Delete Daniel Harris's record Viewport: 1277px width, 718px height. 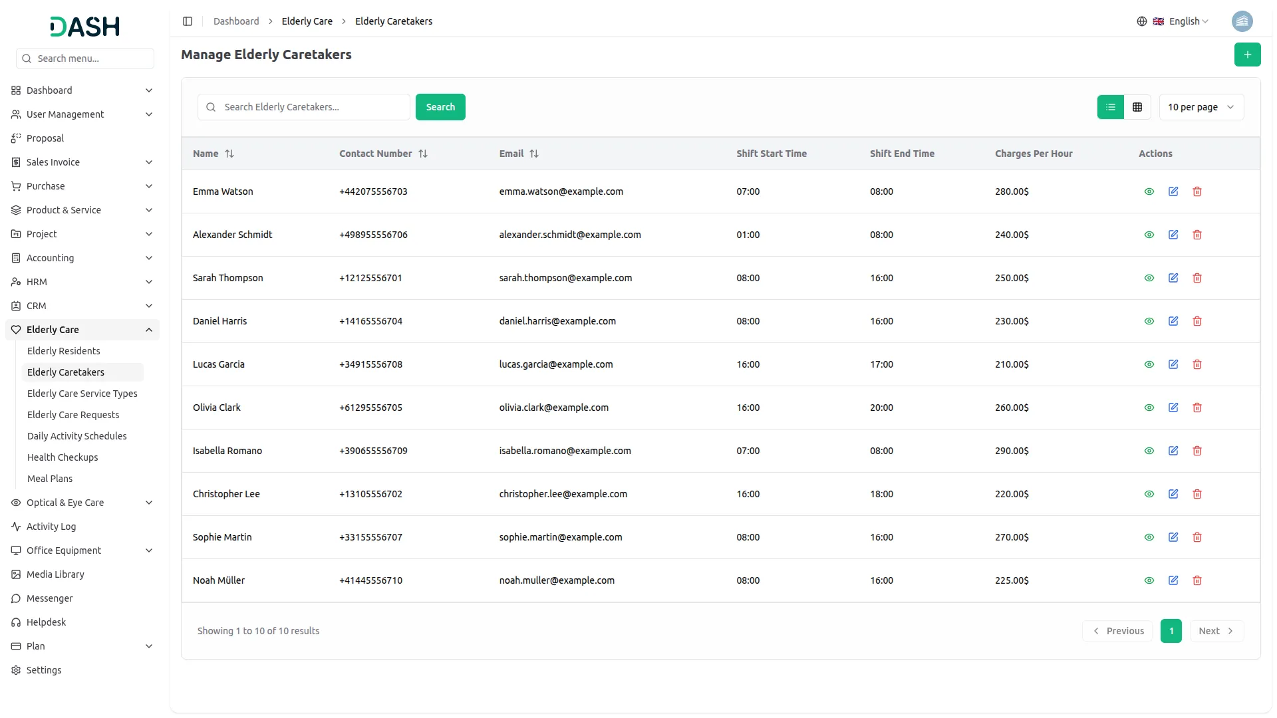point(1197,321)
